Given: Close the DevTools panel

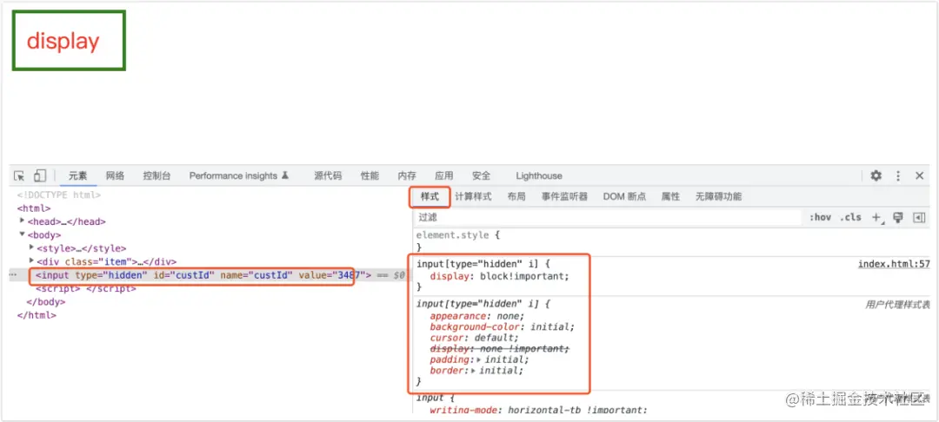Looking at the screenshot, I should 919,175.
